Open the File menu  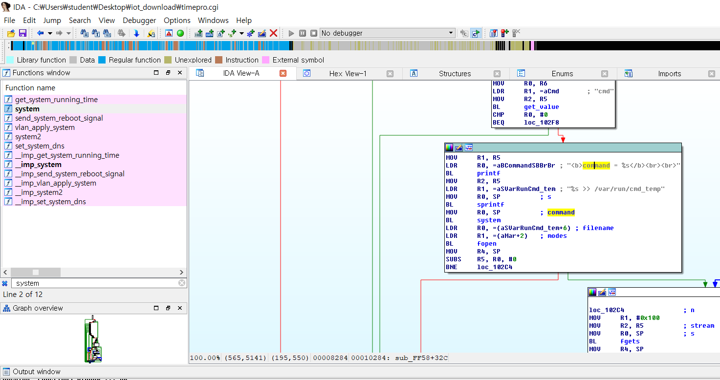coord(9,20)
